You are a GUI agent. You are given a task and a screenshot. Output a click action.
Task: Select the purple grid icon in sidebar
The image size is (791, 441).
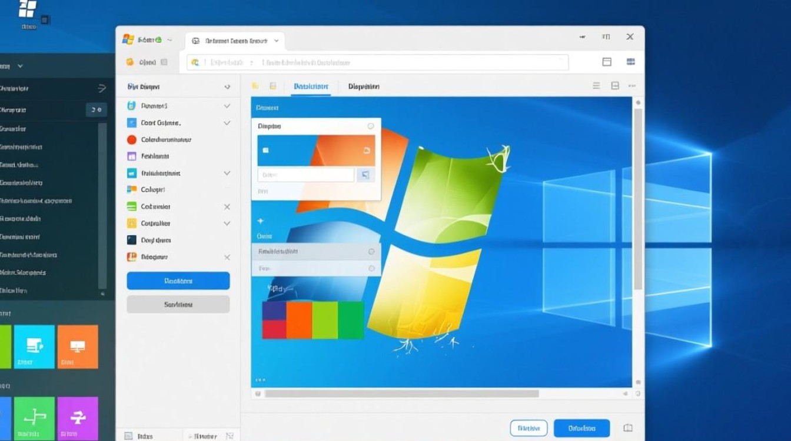pos(131,156)
